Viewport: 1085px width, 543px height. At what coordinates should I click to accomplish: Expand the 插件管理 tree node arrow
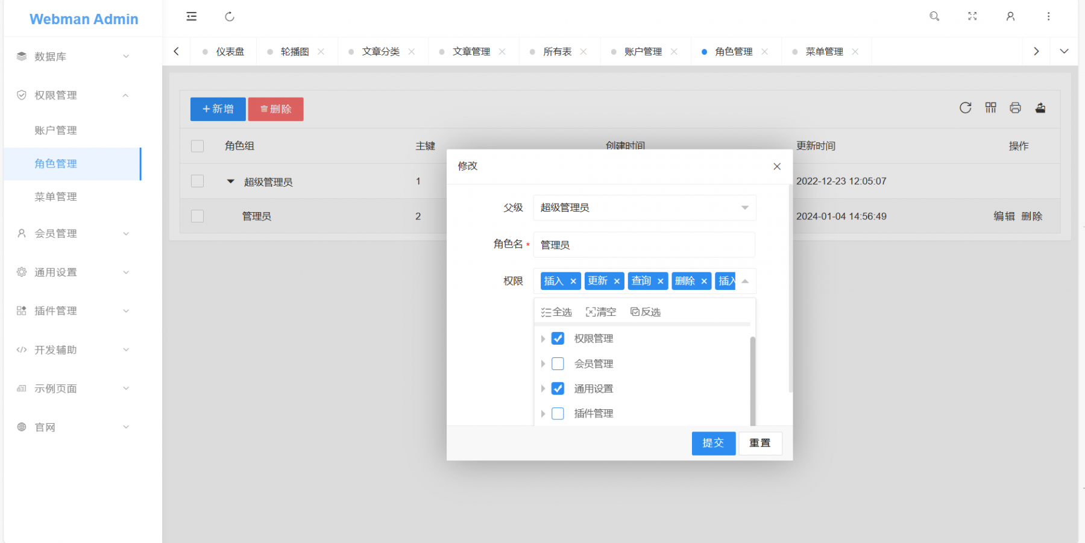click(543, 414)
